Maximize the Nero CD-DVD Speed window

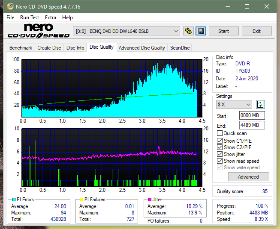(x=247, y=6)
